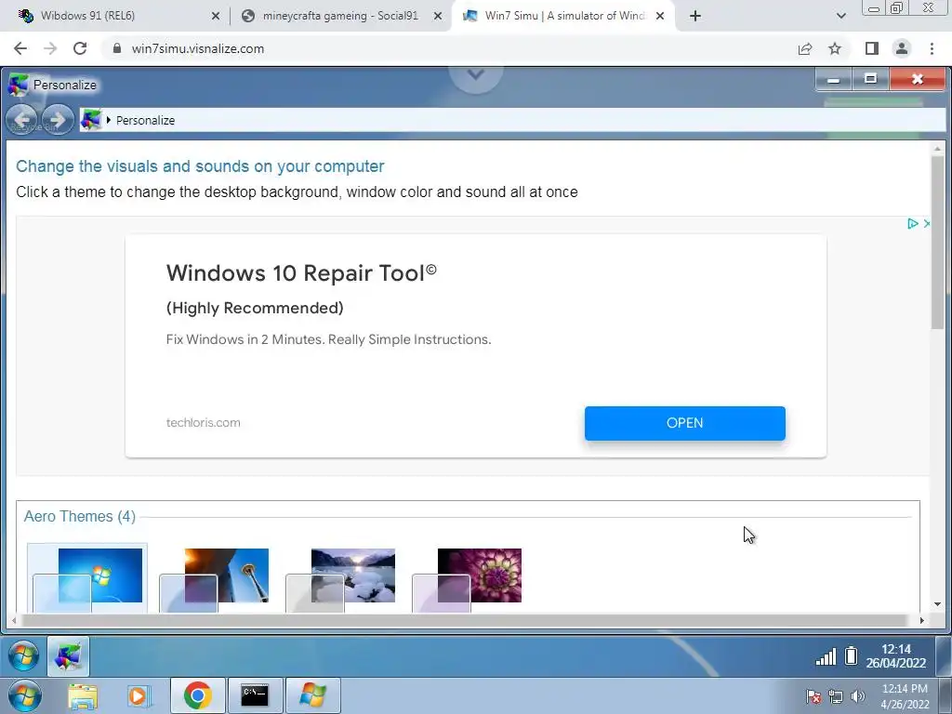Open the real Windows Start button
The image size is (952, 714).
coord(24,695)
